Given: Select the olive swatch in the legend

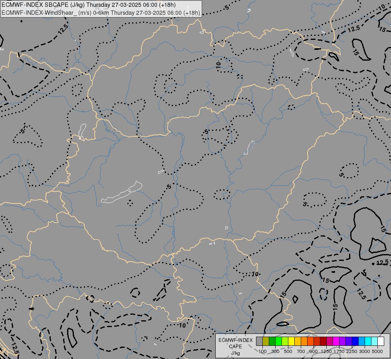Looking at the screenshot, I should (266, 341).
